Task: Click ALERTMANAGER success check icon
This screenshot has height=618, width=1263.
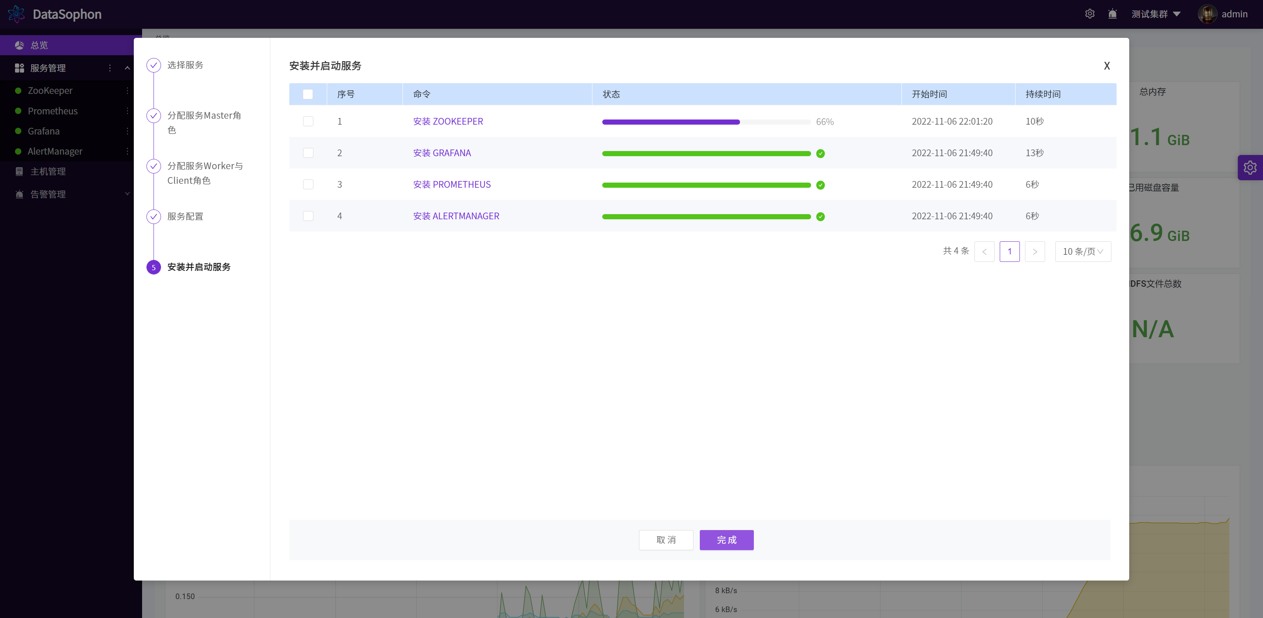Action: click(820, 217)
